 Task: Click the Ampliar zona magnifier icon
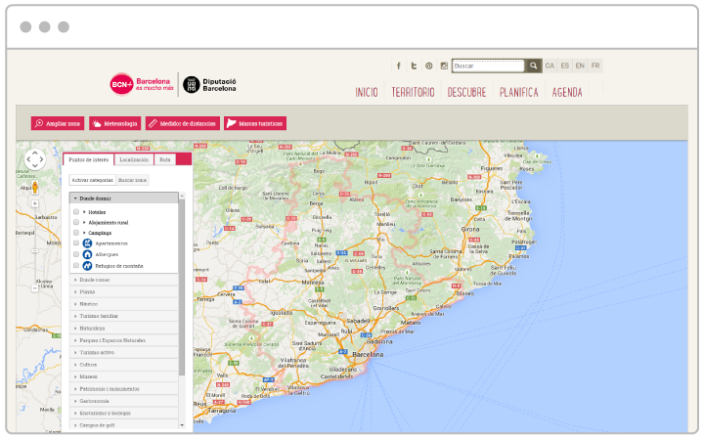pos(39,123)
